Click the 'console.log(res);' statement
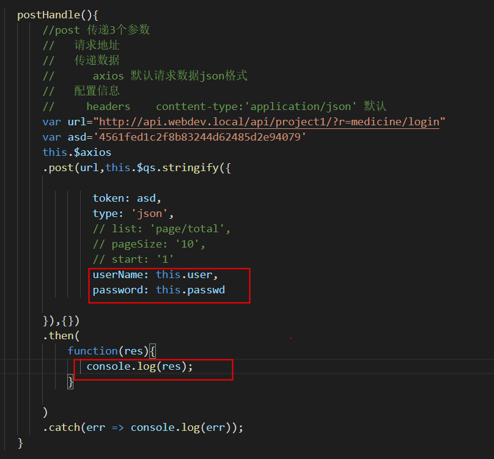The height and width of the screenshot is (459, 494). pyautogui.click(x=139, y=367)
